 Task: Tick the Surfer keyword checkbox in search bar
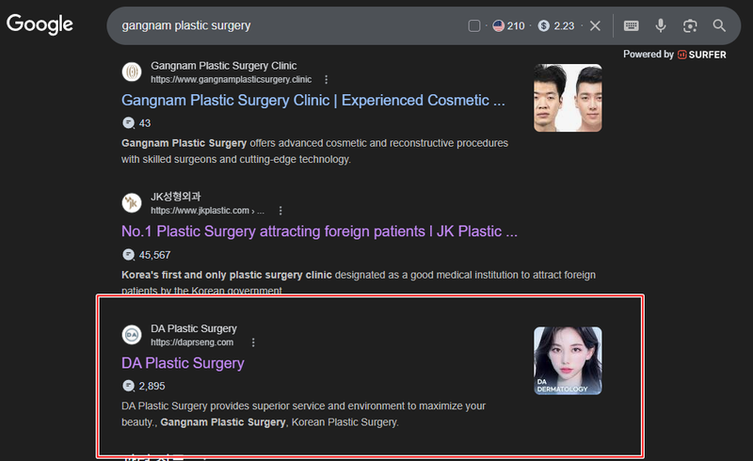[x=474, y=26]
